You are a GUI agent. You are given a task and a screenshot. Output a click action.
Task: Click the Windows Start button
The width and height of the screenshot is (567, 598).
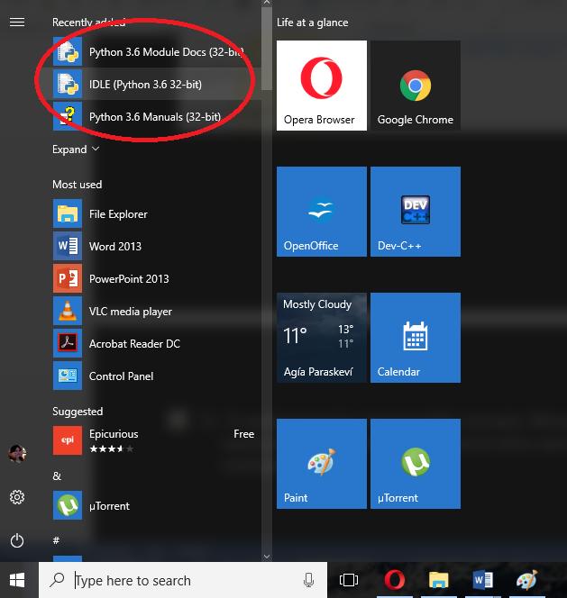click(17, 580)
